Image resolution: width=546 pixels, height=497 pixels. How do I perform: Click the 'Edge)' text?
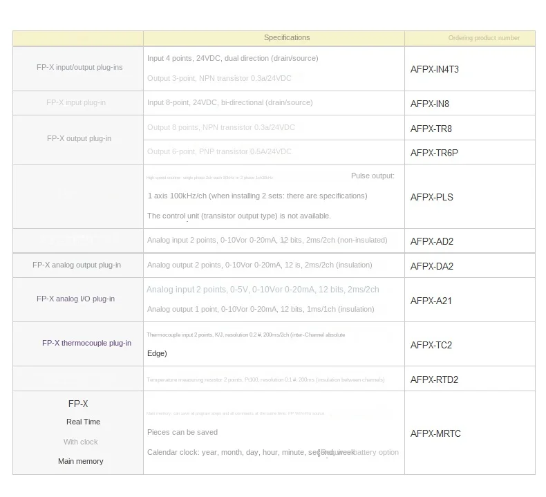tap(157, 353)
